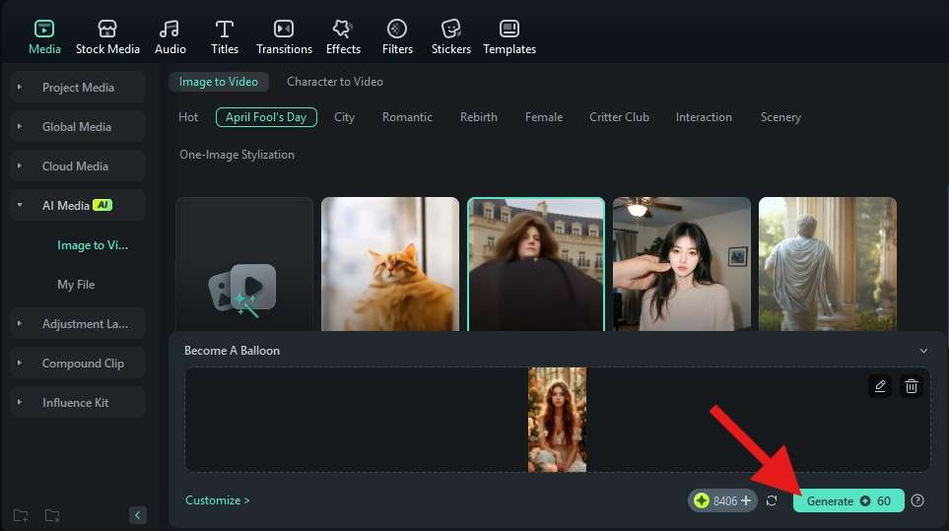Select the April Fool's Day category

click(266, 117)
